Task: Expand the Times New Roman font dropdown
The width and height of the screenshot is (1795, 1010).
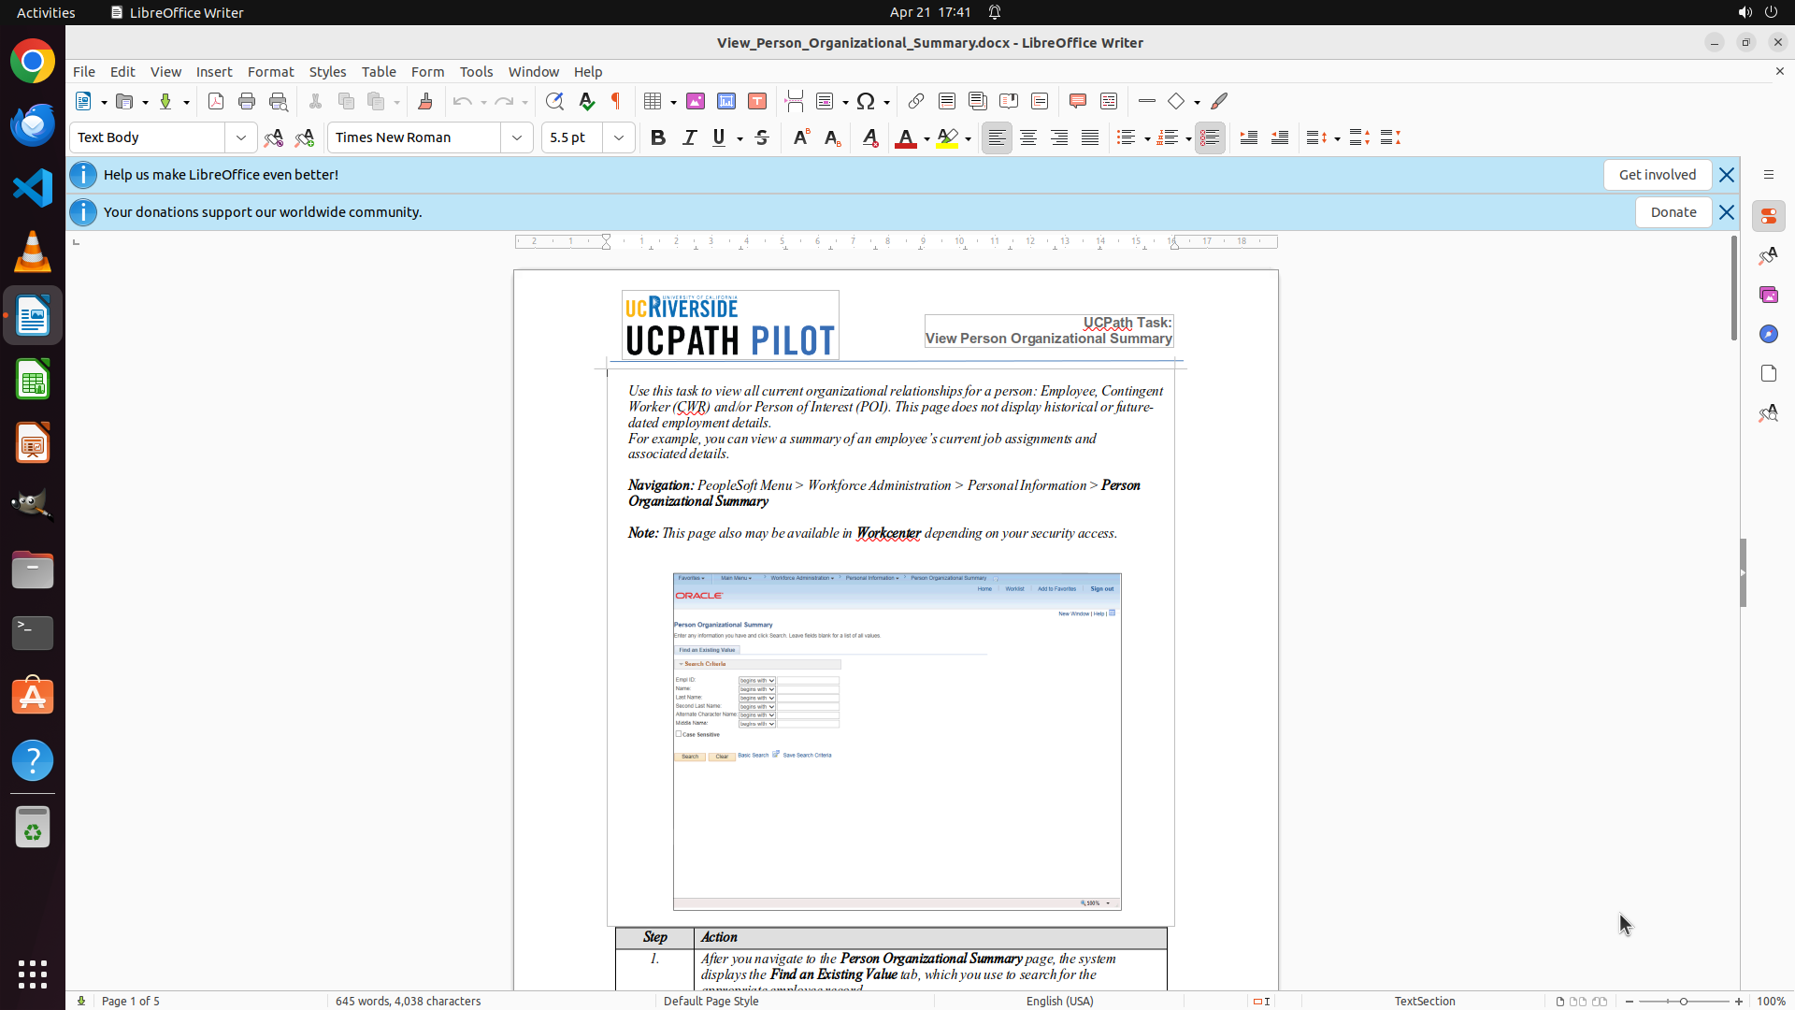Action: (517, 137)
